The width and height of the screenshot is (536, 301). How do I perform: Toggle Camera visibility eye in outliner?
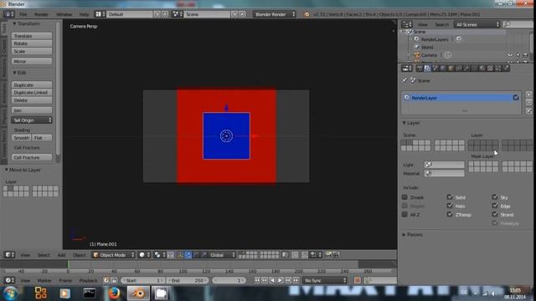510,55
